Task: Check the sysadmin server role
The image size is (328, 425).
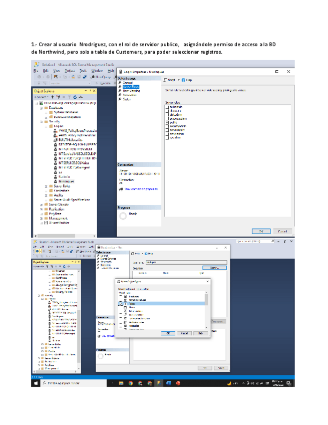Action: [x=167, y=137]
